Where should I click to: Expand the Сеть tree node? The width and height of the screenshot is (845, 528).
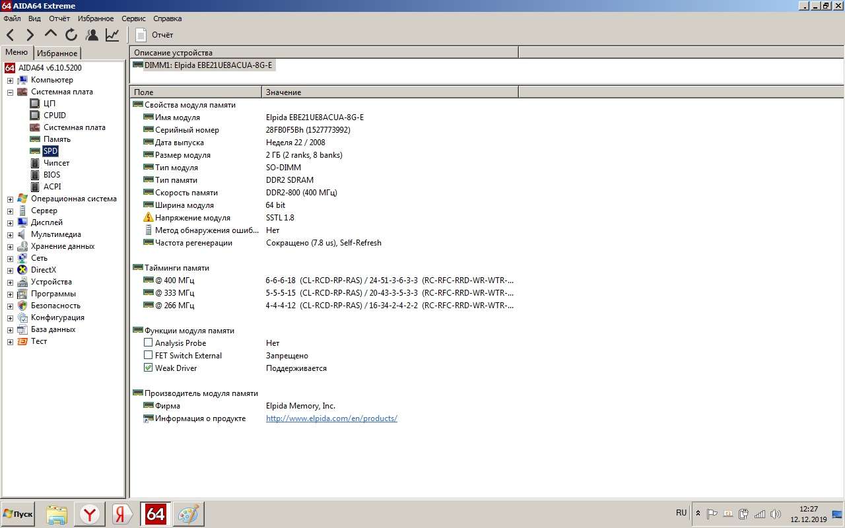coord(10,259)
